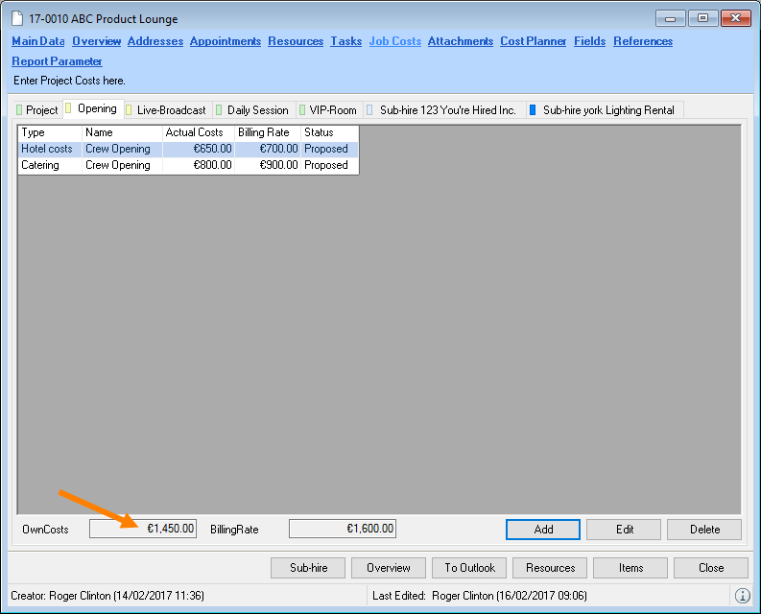This screenshot has height=614, width=761.
Task: Navigate to the Attachments link
Action: pos(461,41)
